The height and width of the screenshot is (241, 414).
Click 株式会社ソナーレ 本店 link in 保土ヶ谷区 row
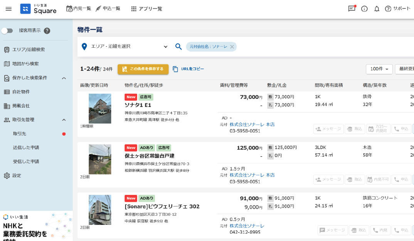pos(252,175)
